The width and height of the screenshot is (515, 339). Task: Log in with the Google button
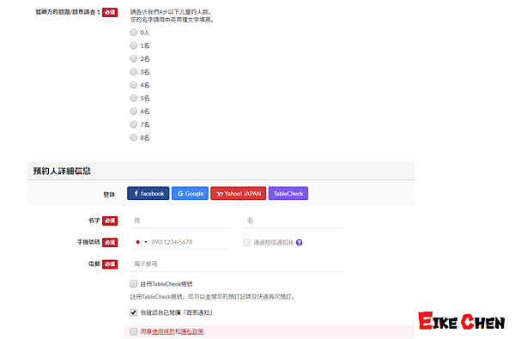coord(190,193)
